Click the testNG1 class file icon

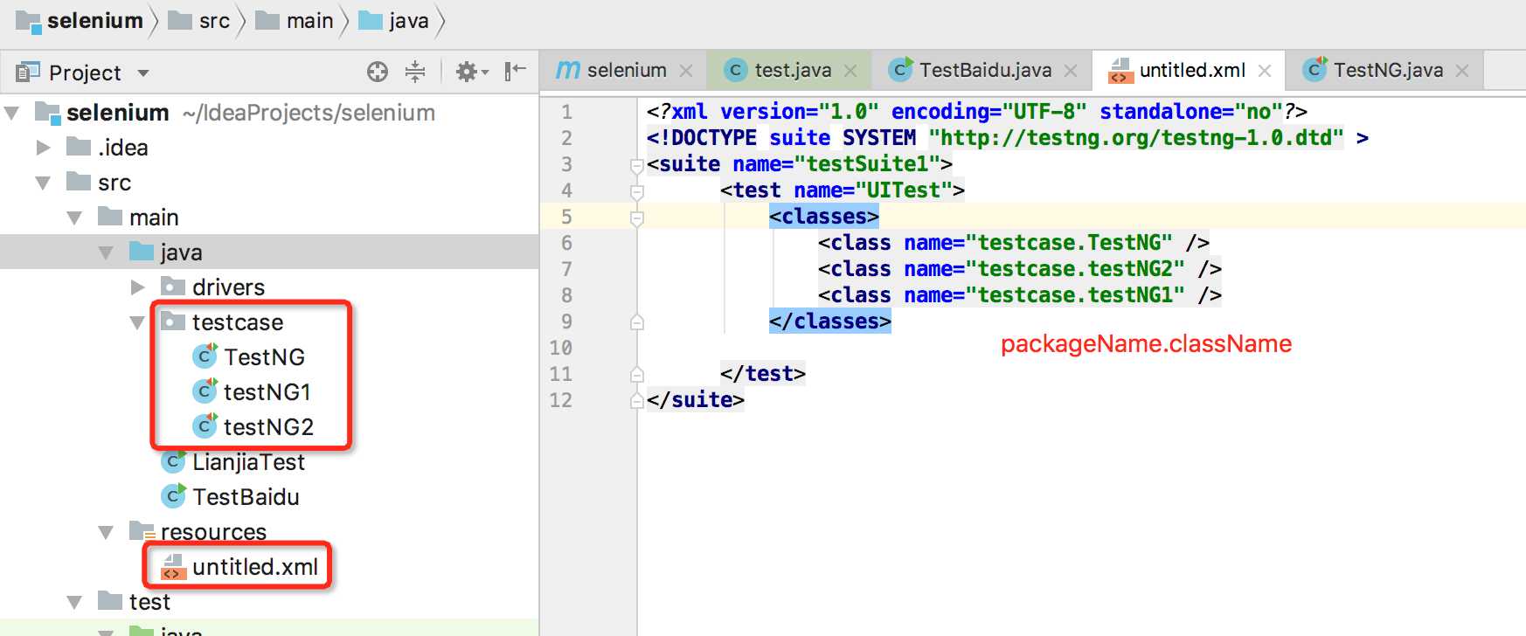pyautogui.click(x=205, y=391)
